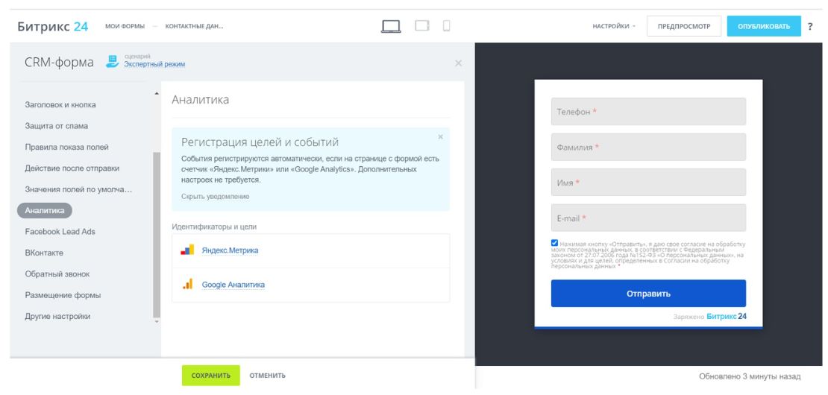Click Скрыть уведомление link
The image size is (828, 395).
[x=216, y=196]
